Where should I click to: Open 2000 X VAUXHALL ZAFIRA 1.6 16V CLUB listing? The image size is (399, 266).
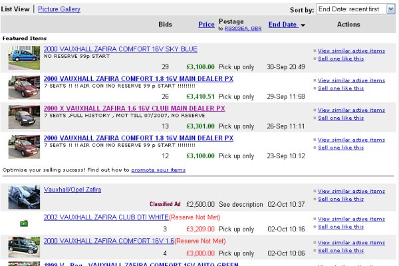tap(134, 108)
